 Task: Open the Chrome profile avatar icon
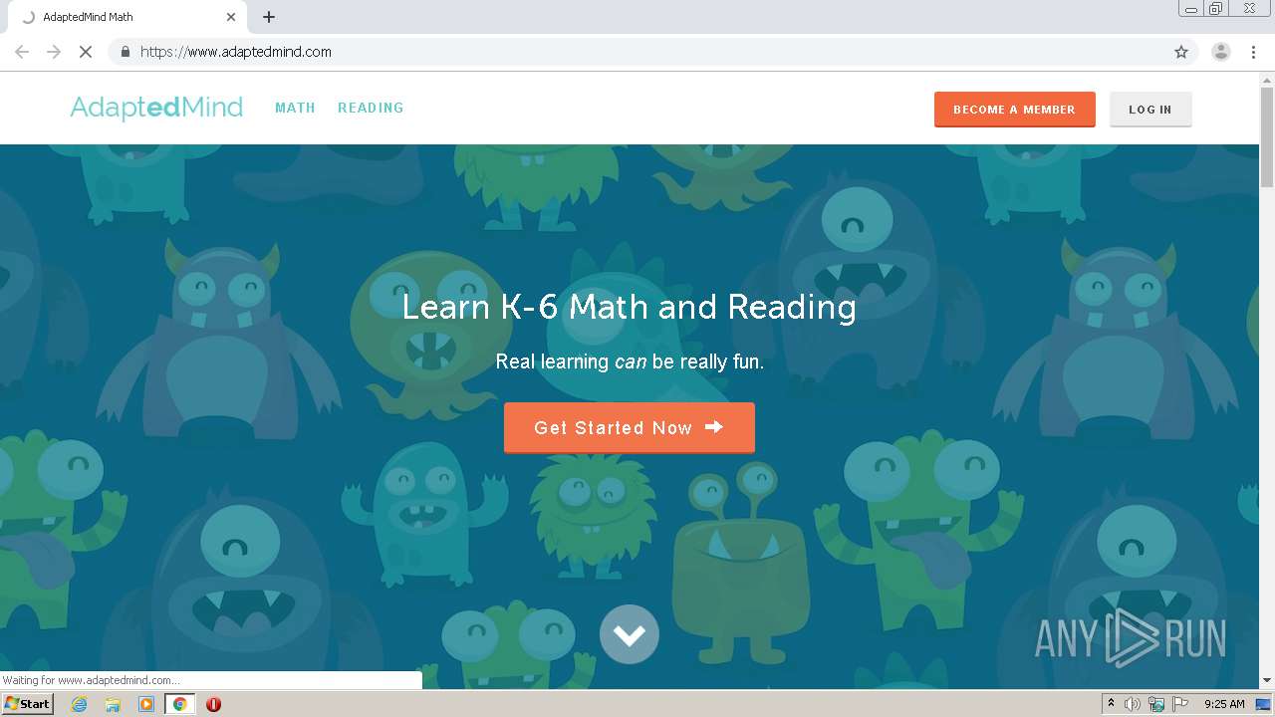(x=1220, y=52)
